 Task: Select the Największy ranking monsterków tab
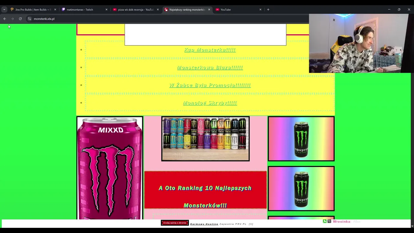coord(187,10)
